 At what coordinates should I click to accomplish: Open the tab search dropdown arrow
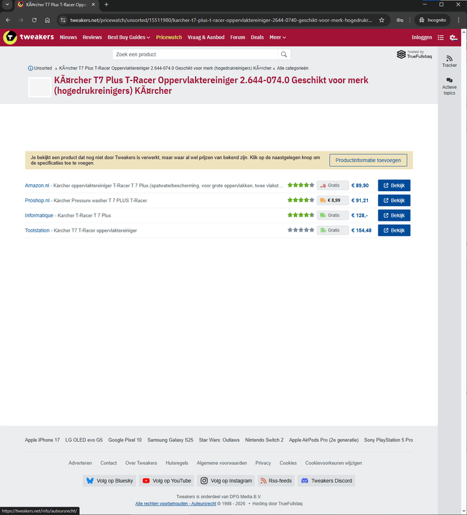[7, 5]
